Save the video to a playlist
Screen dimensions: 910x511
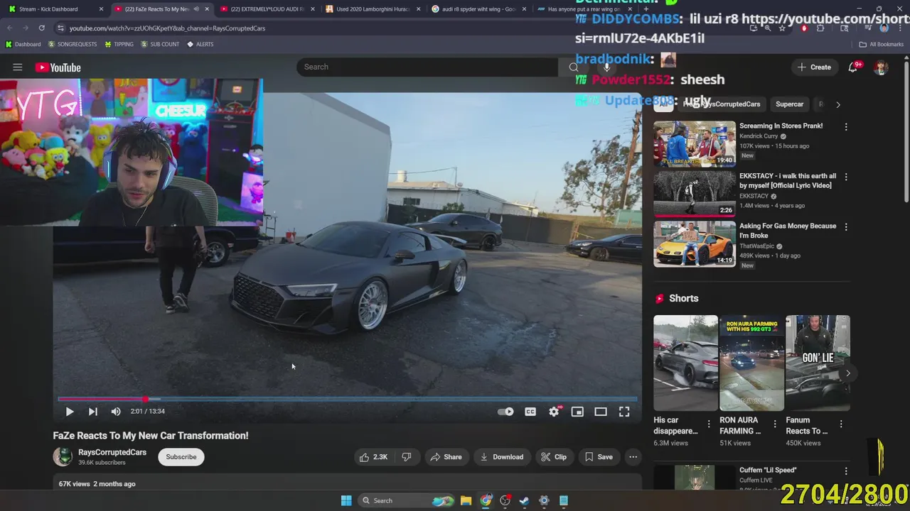click(x=599, y=457)
